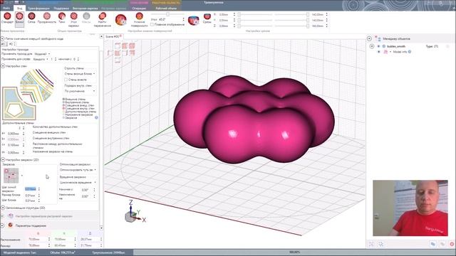456x256 pixels.
Task: Click the Угол нарезки icon
Action: coord(74,16)
